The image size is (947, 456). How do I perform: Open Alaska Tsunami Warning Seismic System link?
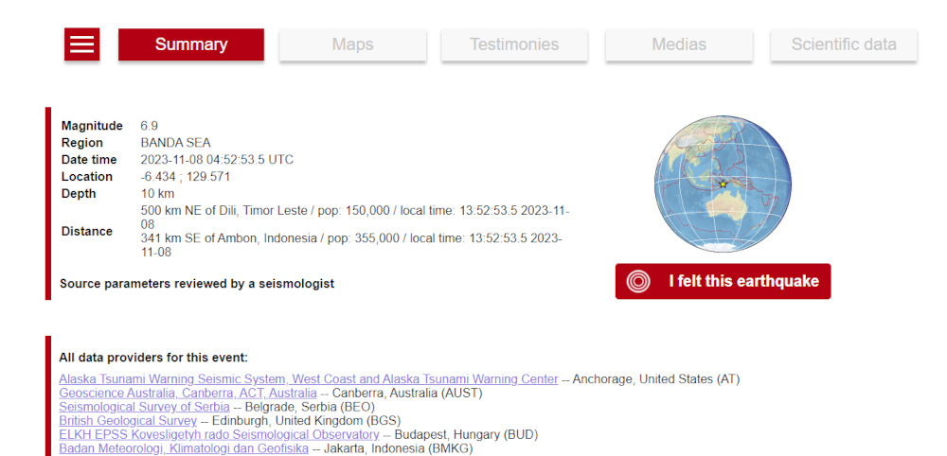point(308,379)
